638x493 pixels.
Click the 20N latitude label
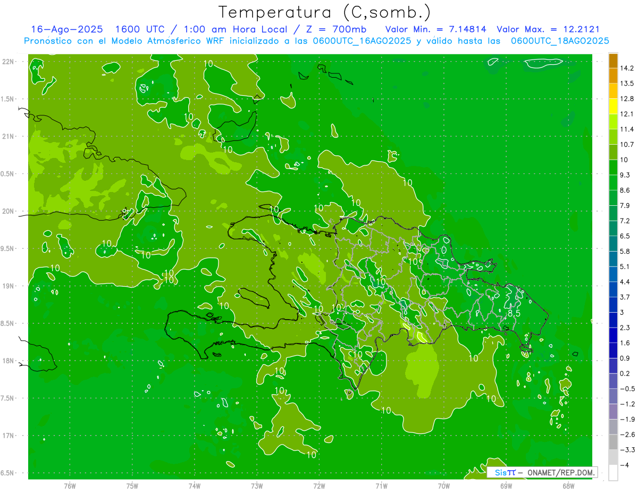[9, 211]
